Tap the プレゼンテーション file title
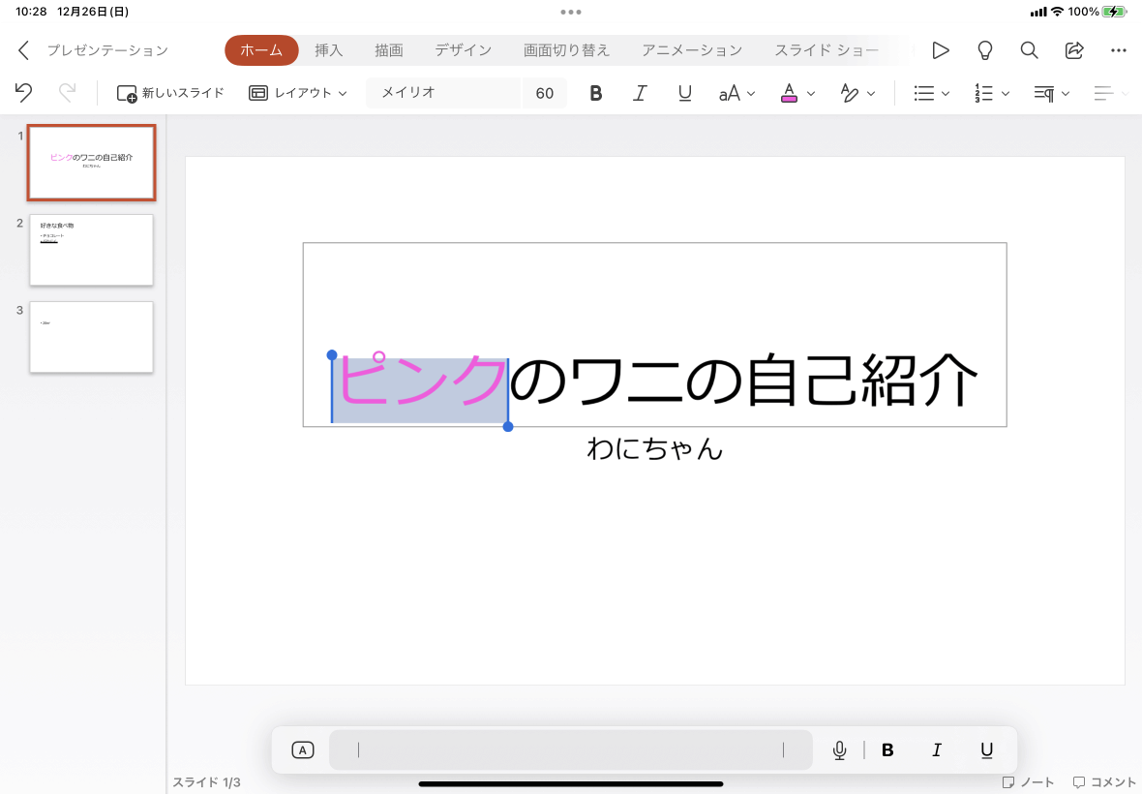This screenshot has height=794, width=1142. (107, 50)
